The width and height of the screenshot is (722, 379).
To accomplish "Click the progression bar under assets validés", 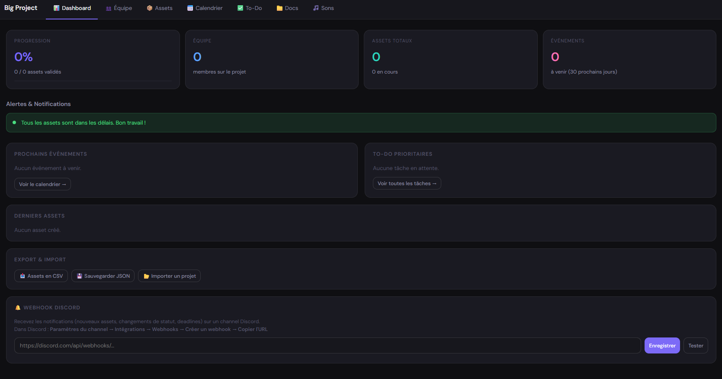I will (93, 80).
